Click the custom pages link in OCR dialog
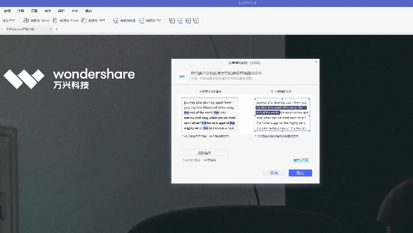The width and height of the screenshot is (413, 233). click(300, 160)
